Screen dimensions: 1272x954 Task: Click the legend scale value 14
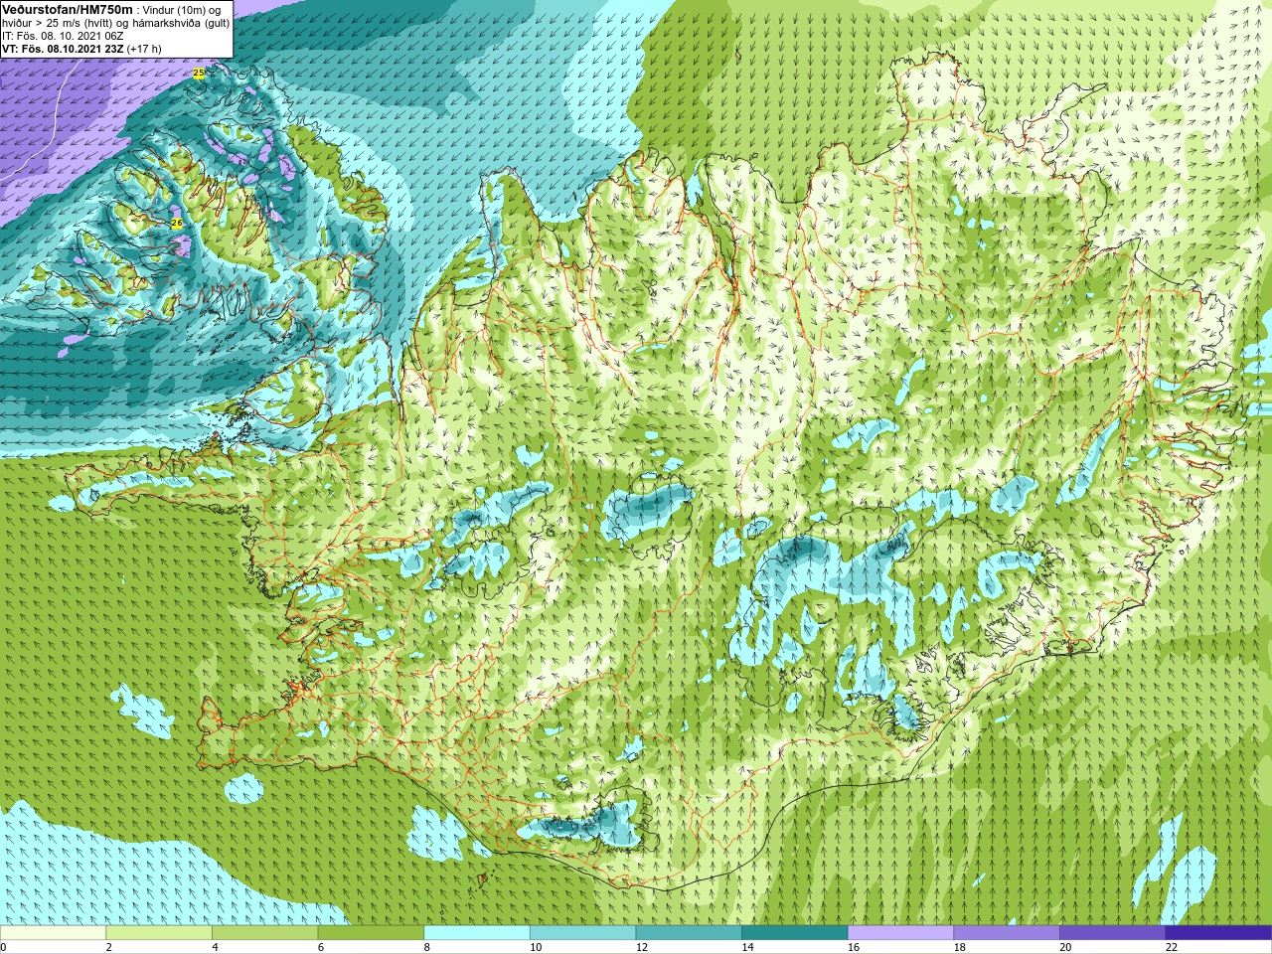[747, 947]
